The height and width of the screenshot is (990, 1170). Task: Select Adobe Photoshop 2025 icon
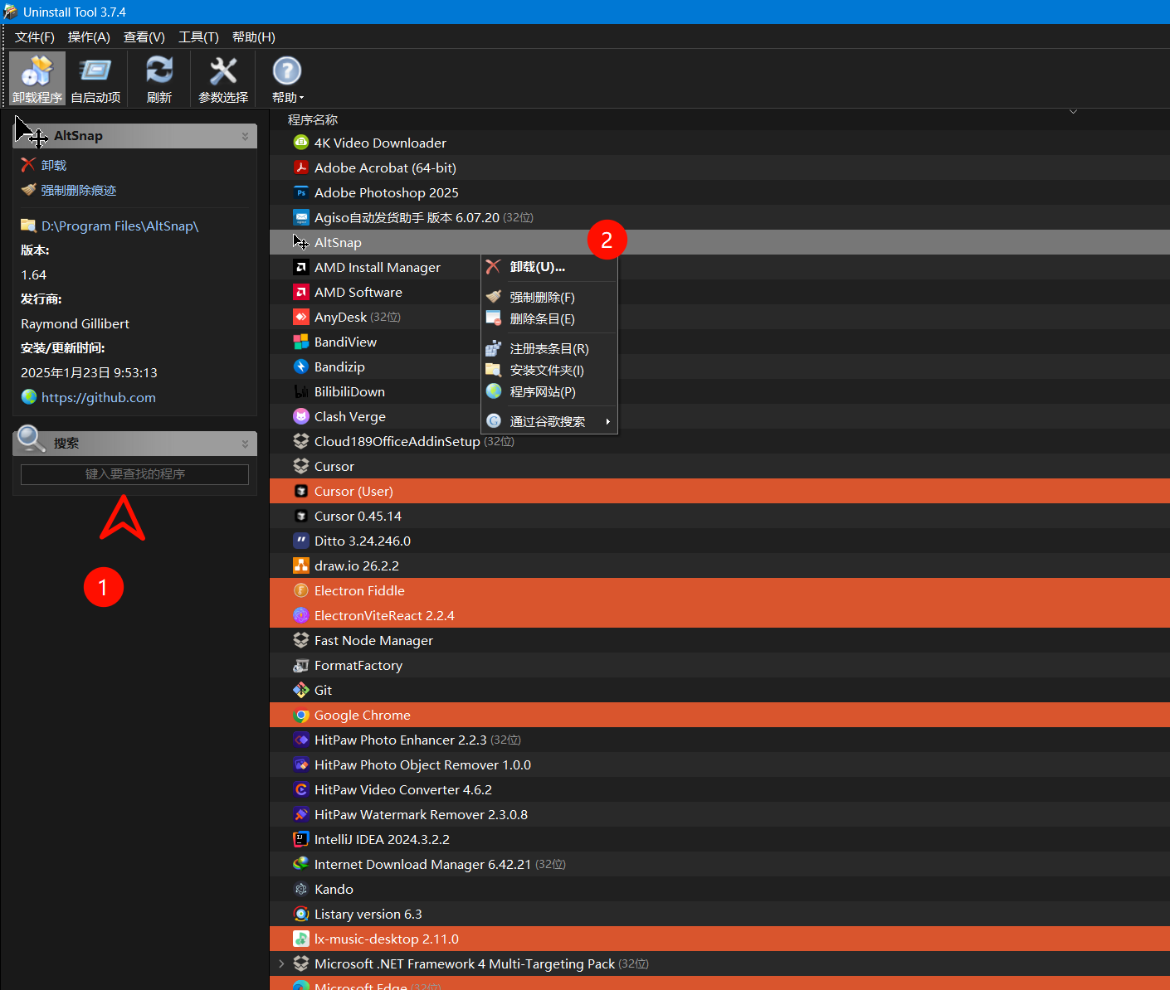coord(301,192)
